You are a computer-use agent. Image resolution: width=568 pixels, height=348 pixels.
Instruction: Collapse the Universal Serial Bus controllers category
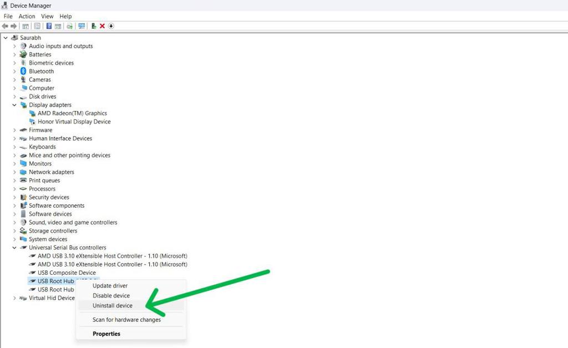pyautogui.click(x=14, y=248)
